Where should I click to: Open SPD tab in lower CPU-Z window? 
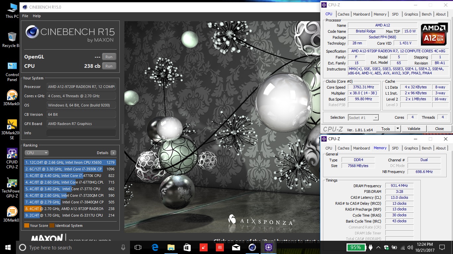[395, 148]
